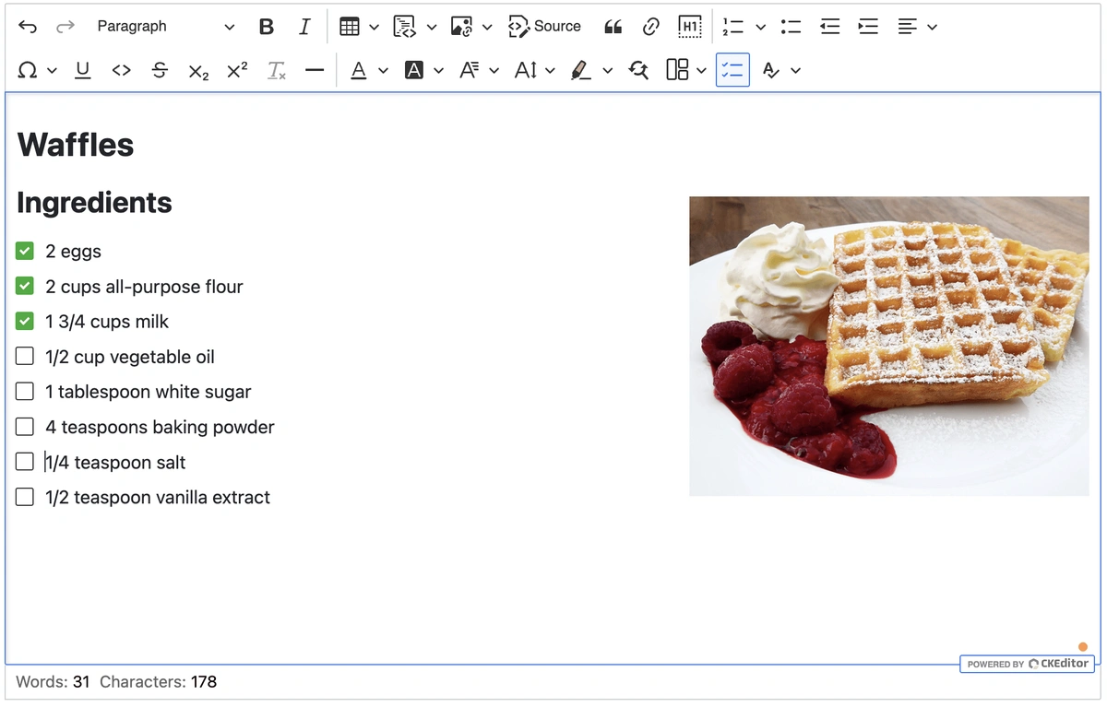Tick the 4 teaspoons baking powder checkbox
Image resolution: width=1107 pixels, height=707 pixels.
point(25,427)
